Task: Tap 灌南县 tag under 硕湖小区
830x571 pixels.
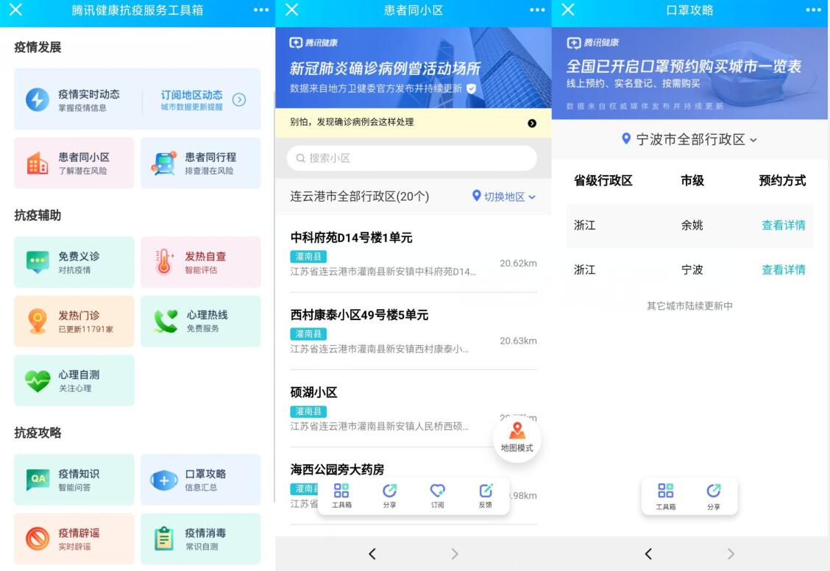Action: click(308, 411)
